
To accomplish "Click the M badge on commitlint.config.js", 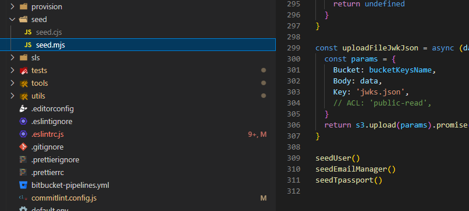I will tap(264, 198).
